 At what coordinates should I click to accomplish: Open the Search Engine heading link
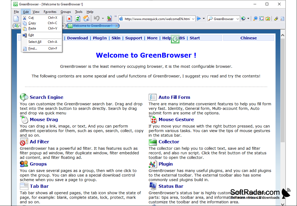pyautogui.click(x=46, y=97)
